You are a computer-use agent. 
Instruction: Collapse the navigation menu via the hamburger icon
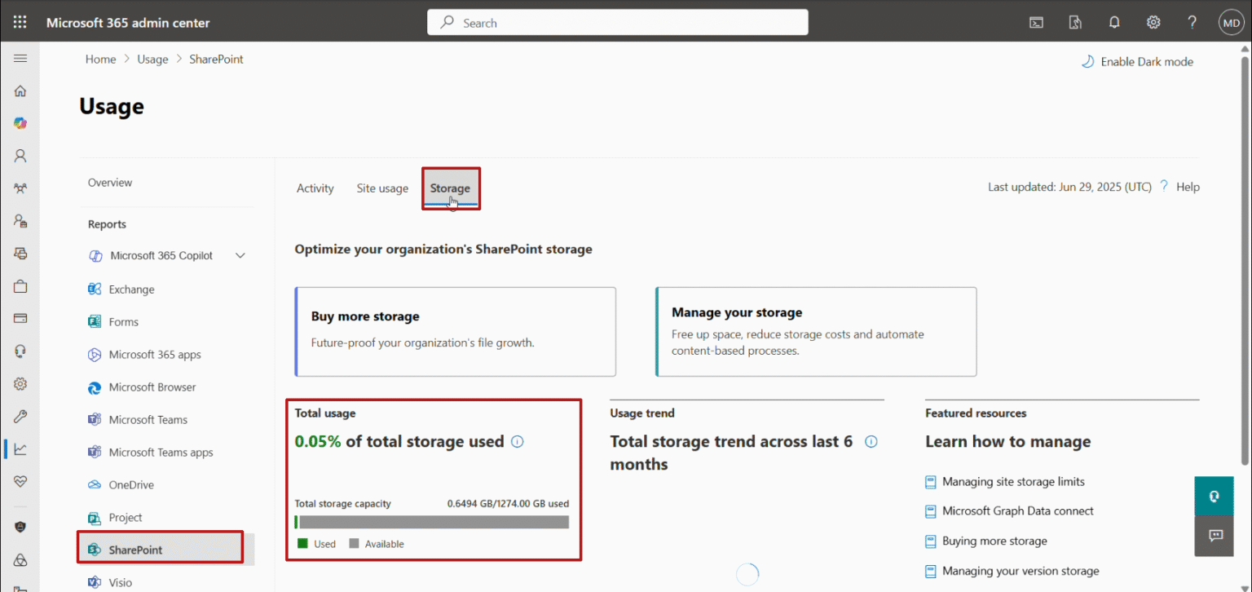(x=20, y=58)
